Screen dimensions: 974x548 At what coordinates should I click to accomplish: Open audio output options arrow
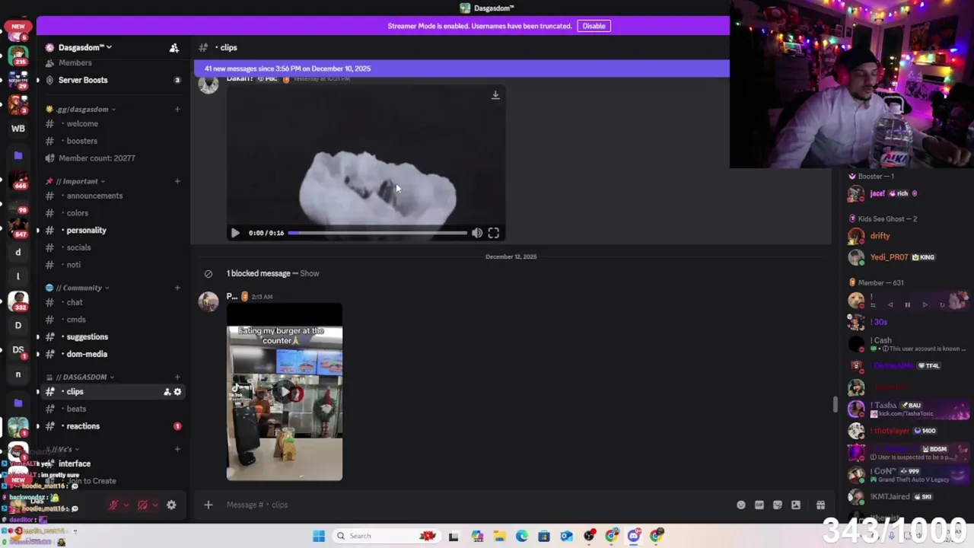point(155,505)
